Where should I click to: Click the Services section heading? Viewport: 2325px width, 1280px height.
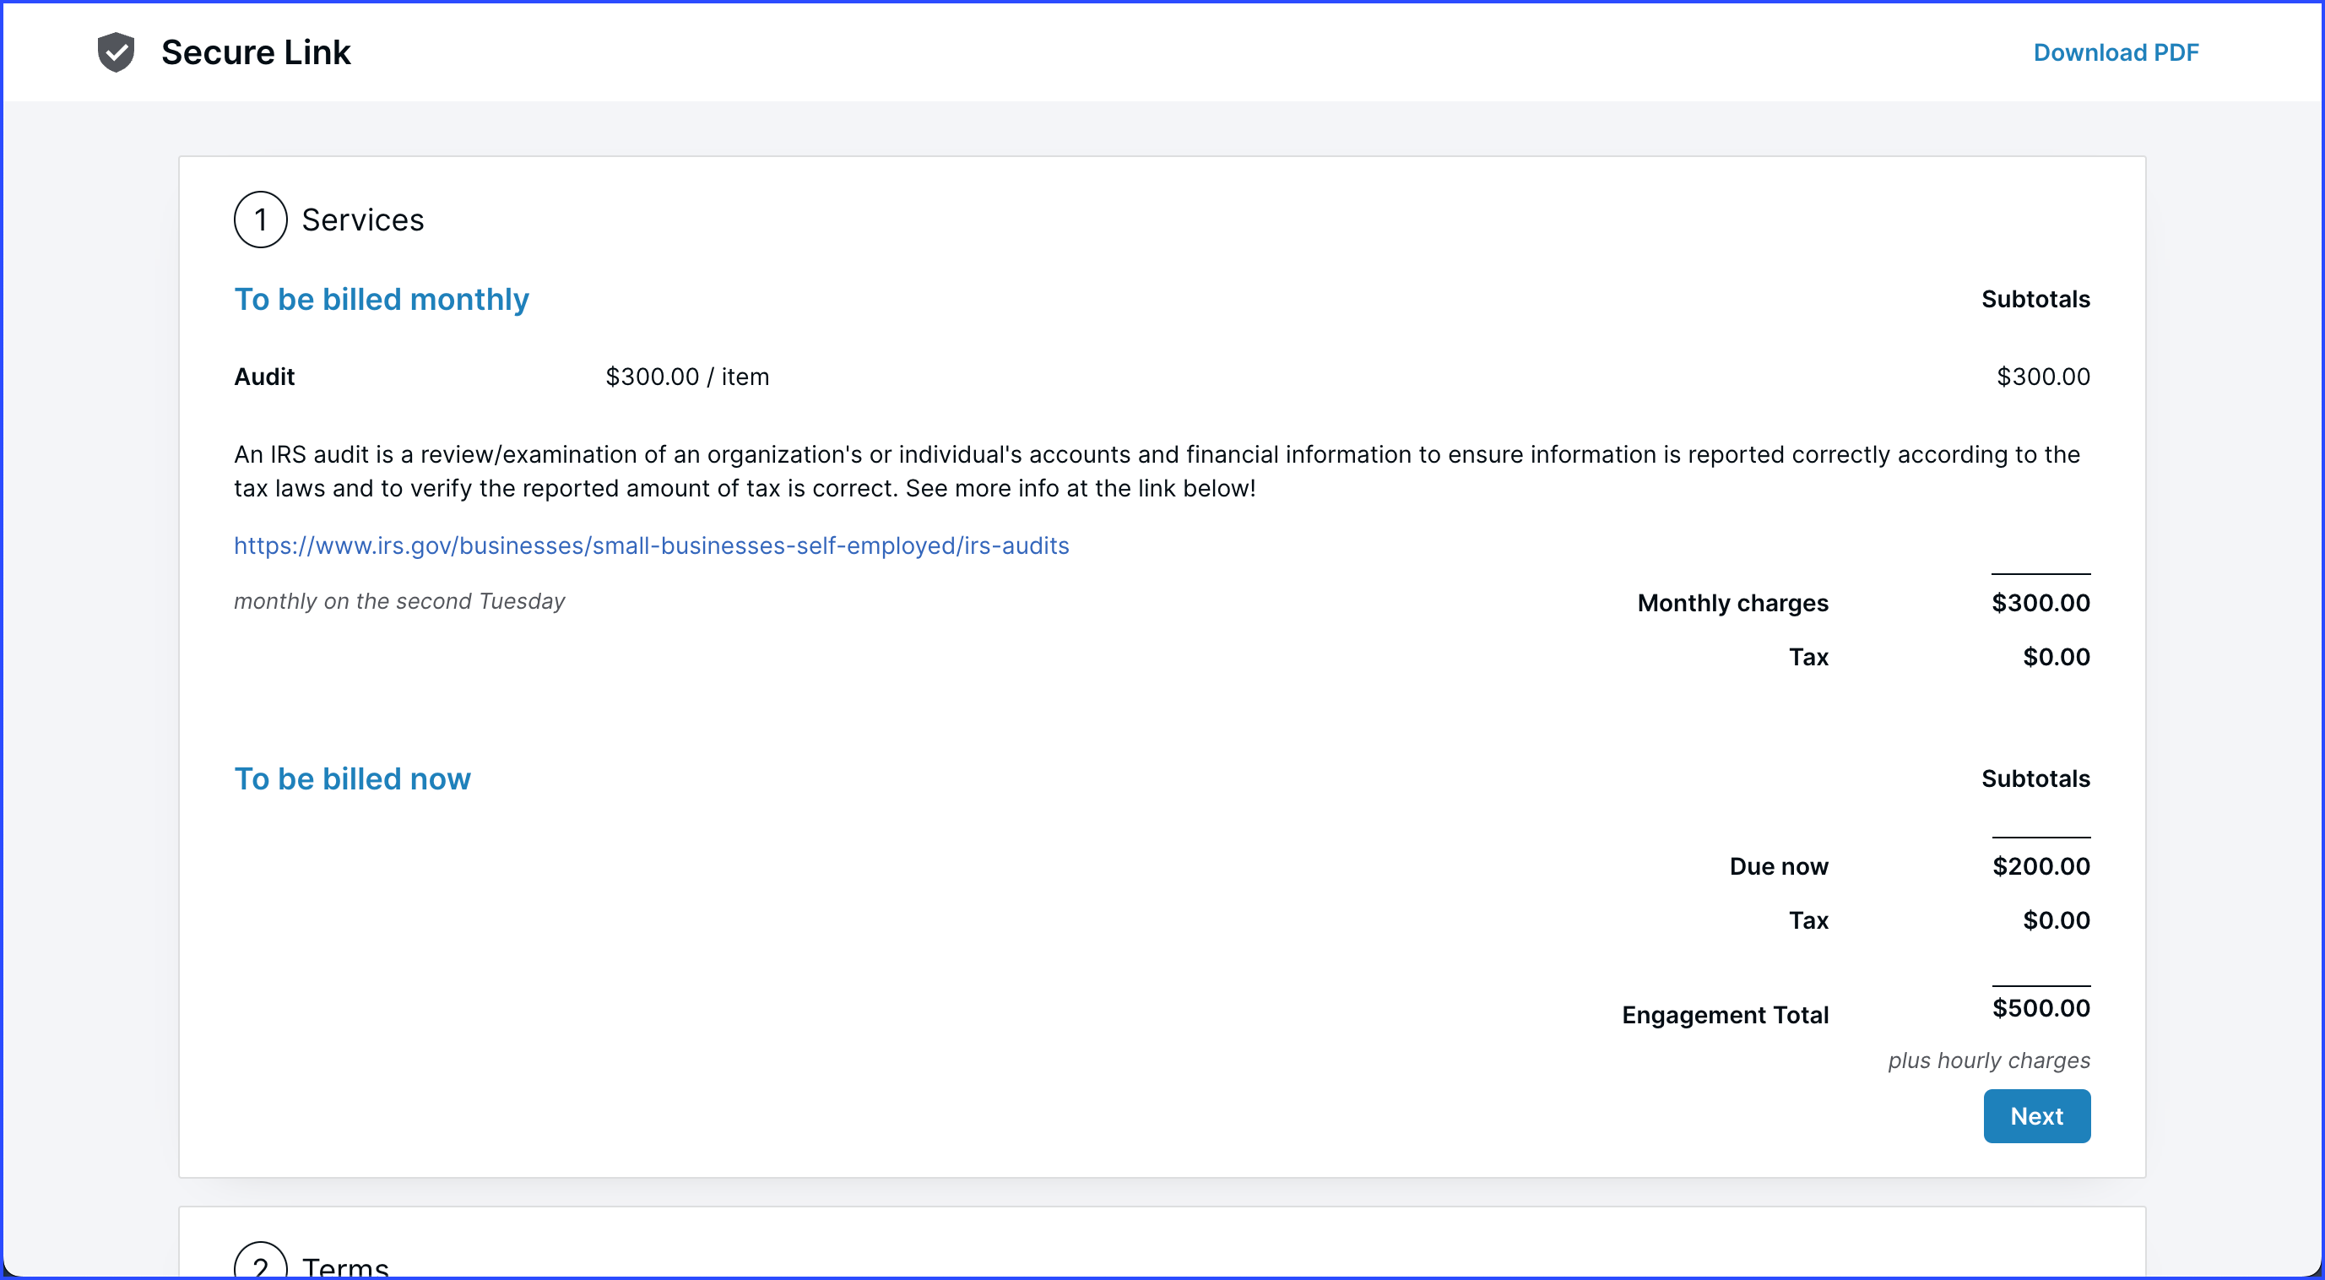point(362,220)
